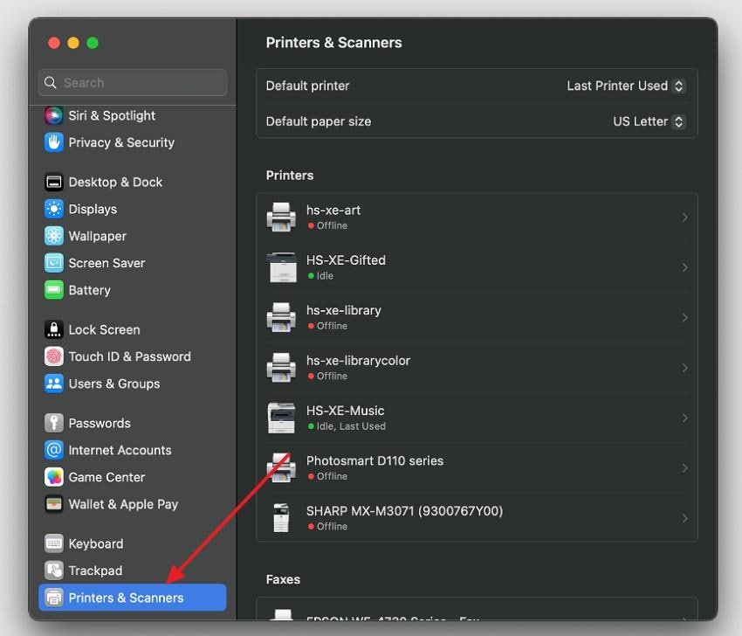Open Passwords settings
This screenshot has height=636, width=742.
pos(133,424)
